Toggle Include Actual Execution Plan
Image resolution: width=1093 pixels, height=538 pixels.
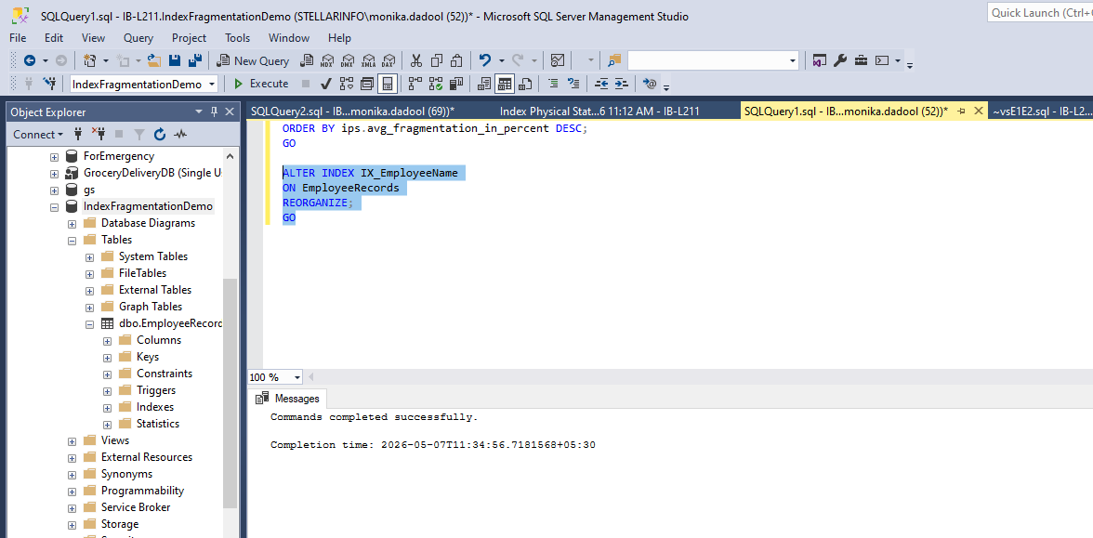click(415, 84)
